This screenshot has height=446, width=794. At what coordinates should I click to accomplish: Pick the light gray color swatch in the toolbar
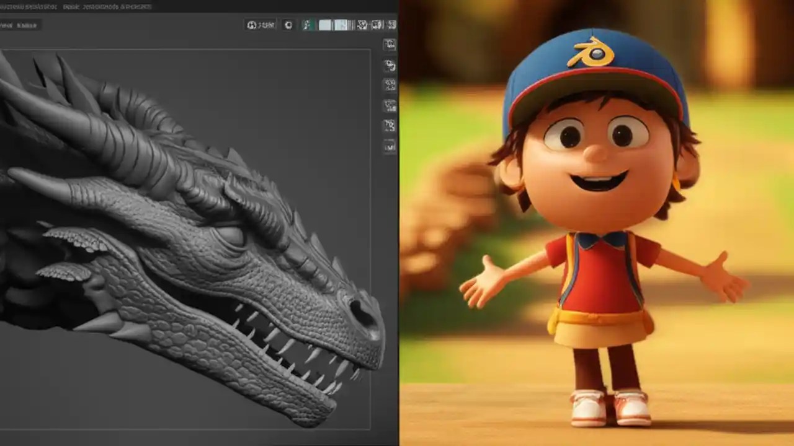pyautogui.click(x=325, y=25)
